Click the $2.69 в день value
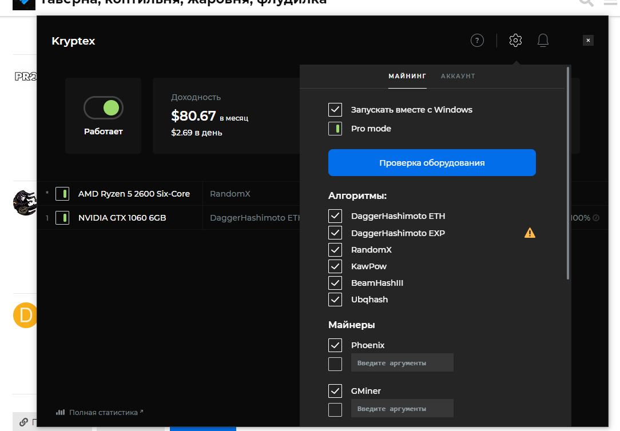The height and width of the screenshot is (431, 620). (x=197, y=133)
